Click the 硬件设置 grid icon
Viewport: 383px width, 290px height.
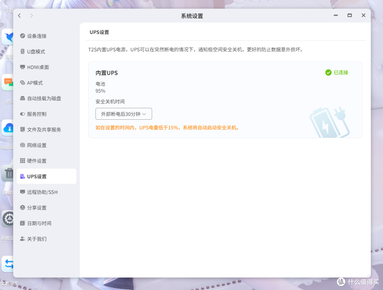tap(22, 161)
